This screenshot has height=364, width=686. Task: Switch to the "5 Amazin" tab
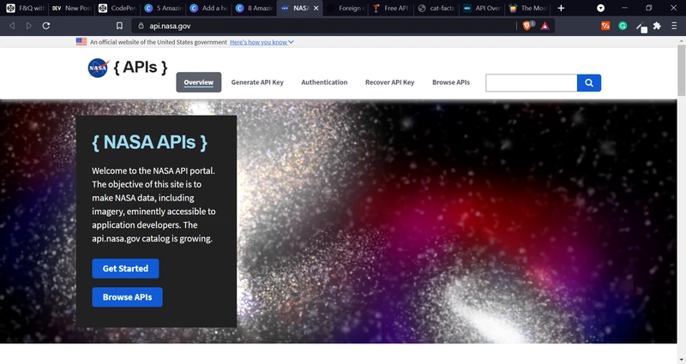point(163,8)
